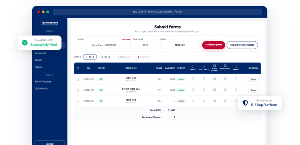This screenshot has height=145, width=300.
Task: Open Quickbooks in the sidebar
Action: coord(41,89)
